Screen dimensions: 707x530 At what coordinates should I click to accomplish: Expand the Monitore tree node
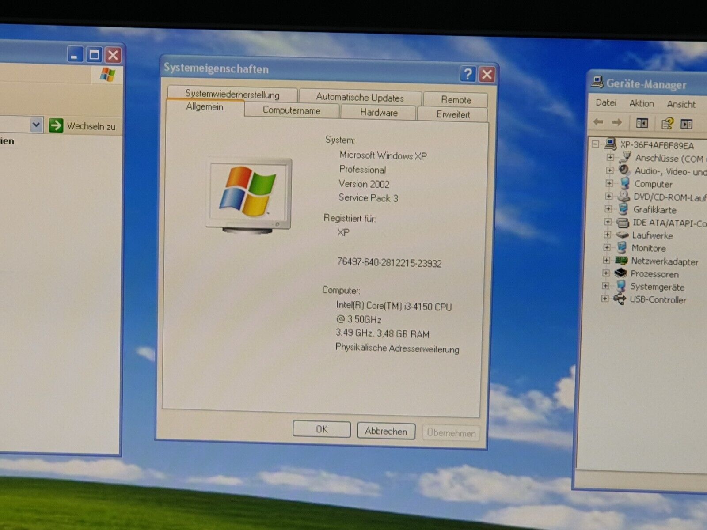(x=607, y=247)
